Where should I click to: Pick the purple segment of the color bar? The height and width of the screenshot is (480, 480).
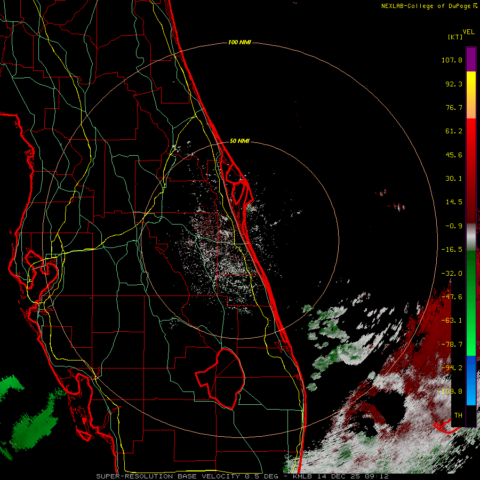[x=471, y=59]
